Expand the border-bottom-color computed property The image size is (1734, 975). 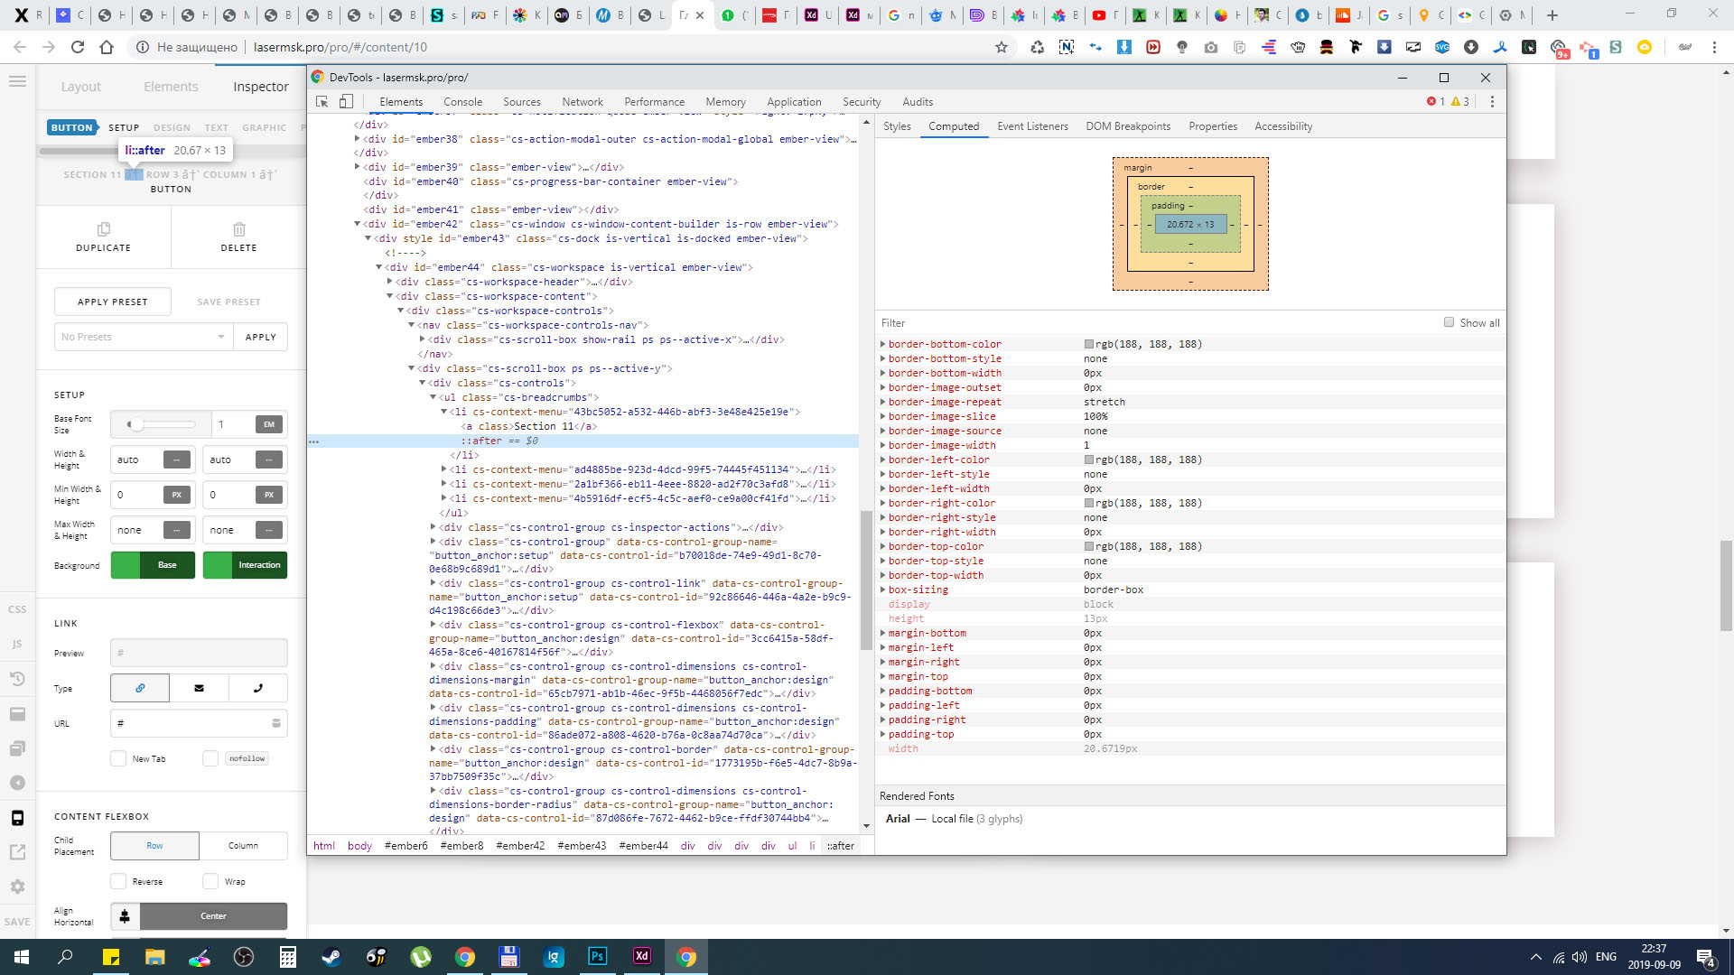pyautogui.click(x=883, y=344)
